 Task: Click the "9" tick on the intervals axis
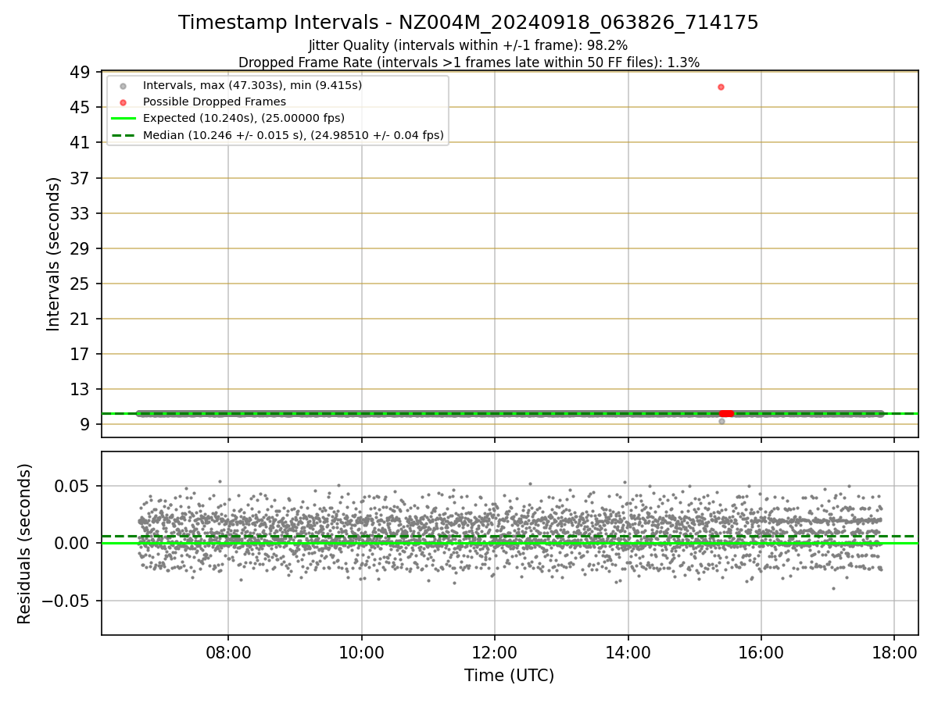[86, 424]
